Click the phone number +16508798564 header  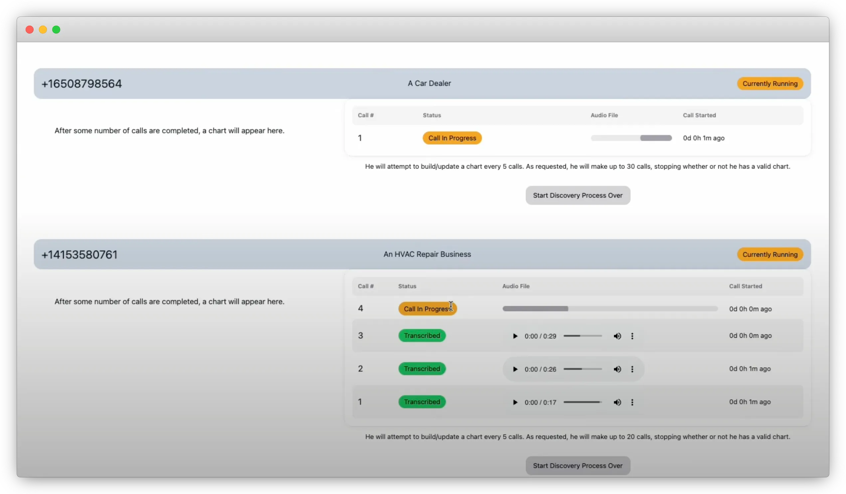(x=82, y=84)
